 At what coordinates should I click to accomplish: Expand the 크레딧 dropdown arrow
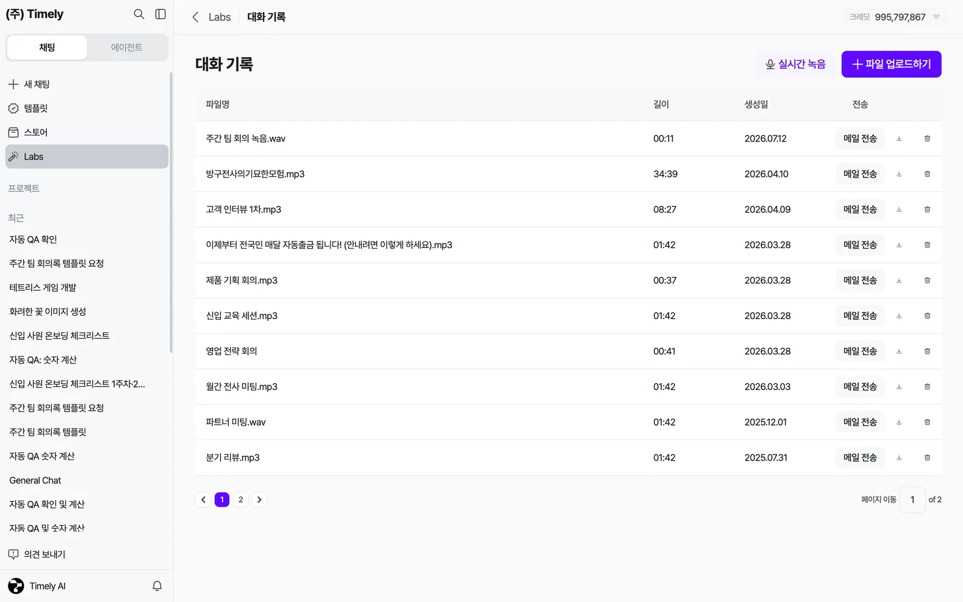click(x=936, y=17)
